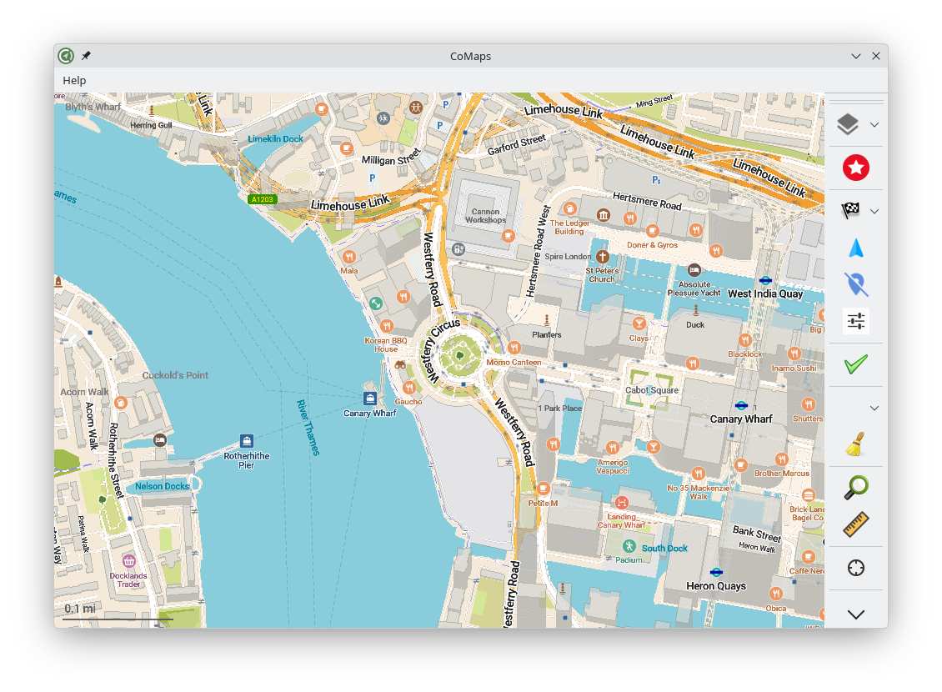
Task: Click the Gaucho restaurant marker
Action: click(409, 388)
